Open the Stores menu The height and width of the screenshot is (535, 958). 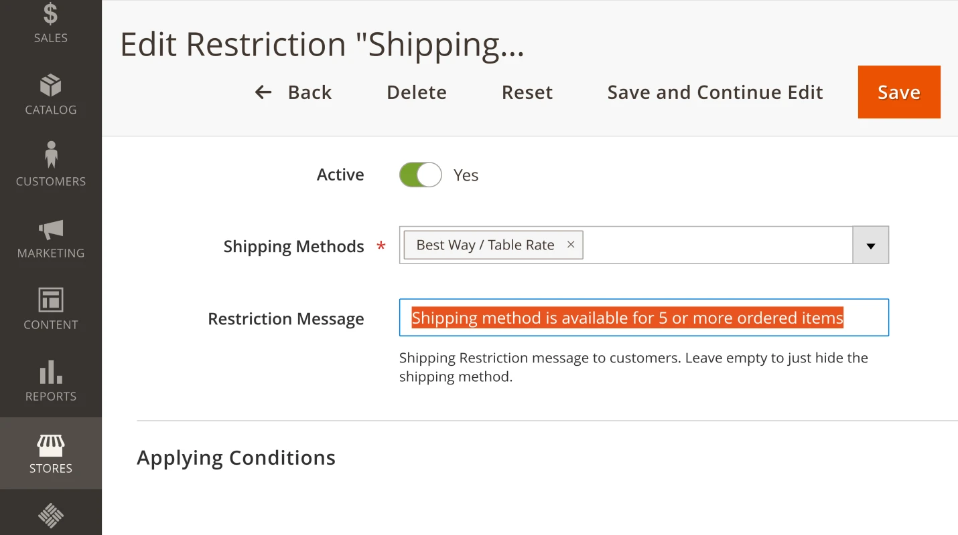pyautogui.click(x=50, y=453)
